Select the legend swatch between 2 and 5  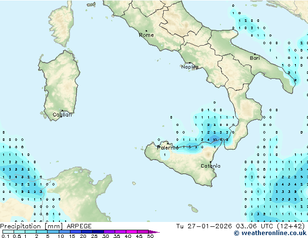click(x=42, y=232)
